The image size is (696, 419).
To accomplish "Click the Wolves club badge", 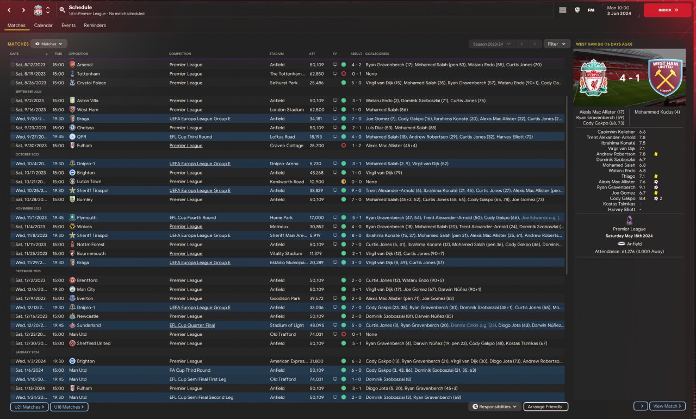I will tap(72, 227).
